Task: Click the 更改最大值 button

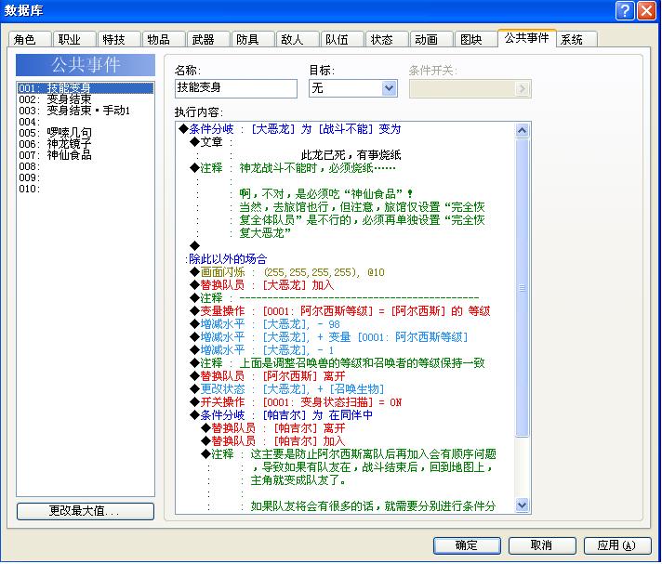Action: [x=86, y=511]
